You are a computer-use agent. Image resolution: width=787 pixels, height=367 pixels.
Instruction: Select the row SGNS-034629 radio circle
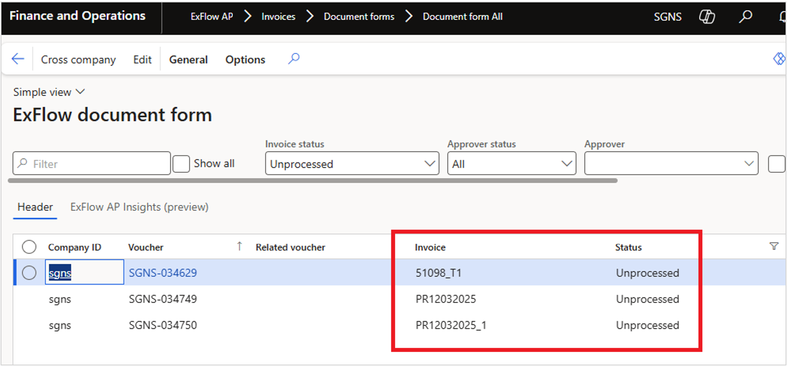(x=29, y=273)
